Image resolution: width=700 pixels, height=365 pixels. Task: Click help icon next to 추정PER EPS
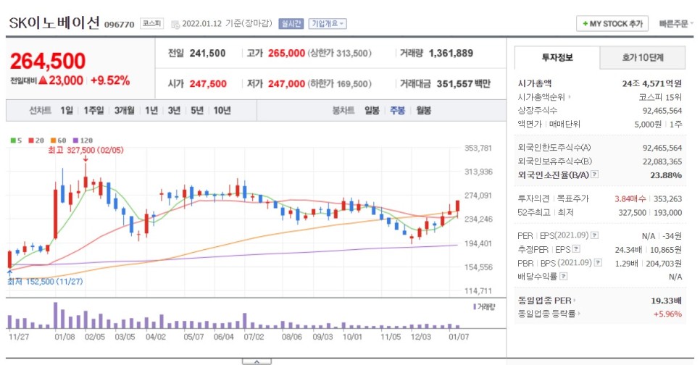pos(576,249)
